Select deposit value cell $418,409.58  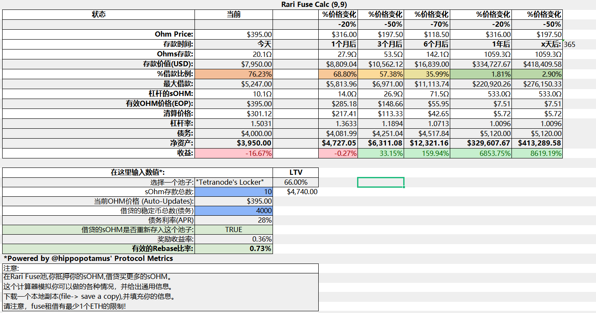coord(537,64)
